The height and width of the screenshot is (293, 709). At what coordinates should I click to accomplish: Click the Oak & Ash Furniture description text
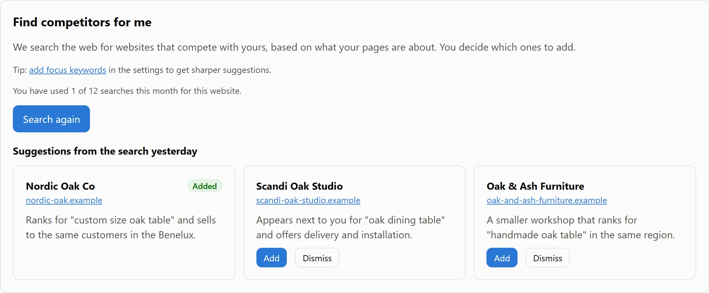coord(581,228)
